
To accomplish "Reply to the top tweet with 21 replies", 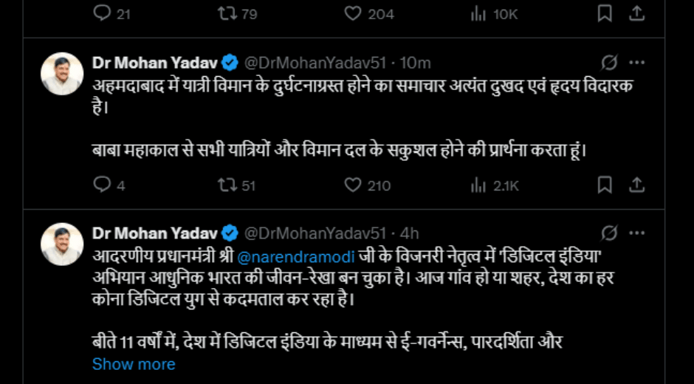I will [102, 13].
